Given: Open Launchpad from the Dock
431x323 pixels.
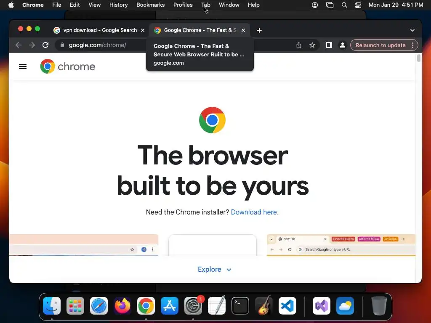Looking at the screenshot, I should point(75,306).
